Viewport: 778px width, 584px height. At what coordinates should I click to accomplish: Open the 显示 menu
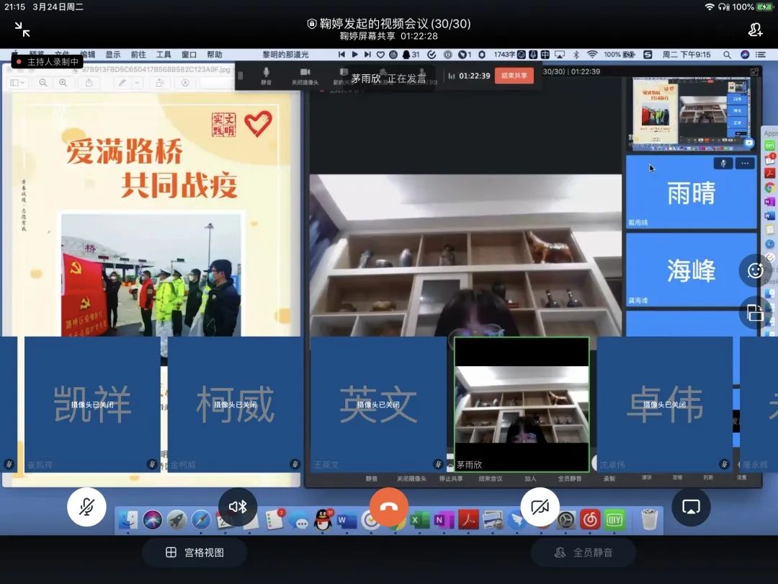112,55
